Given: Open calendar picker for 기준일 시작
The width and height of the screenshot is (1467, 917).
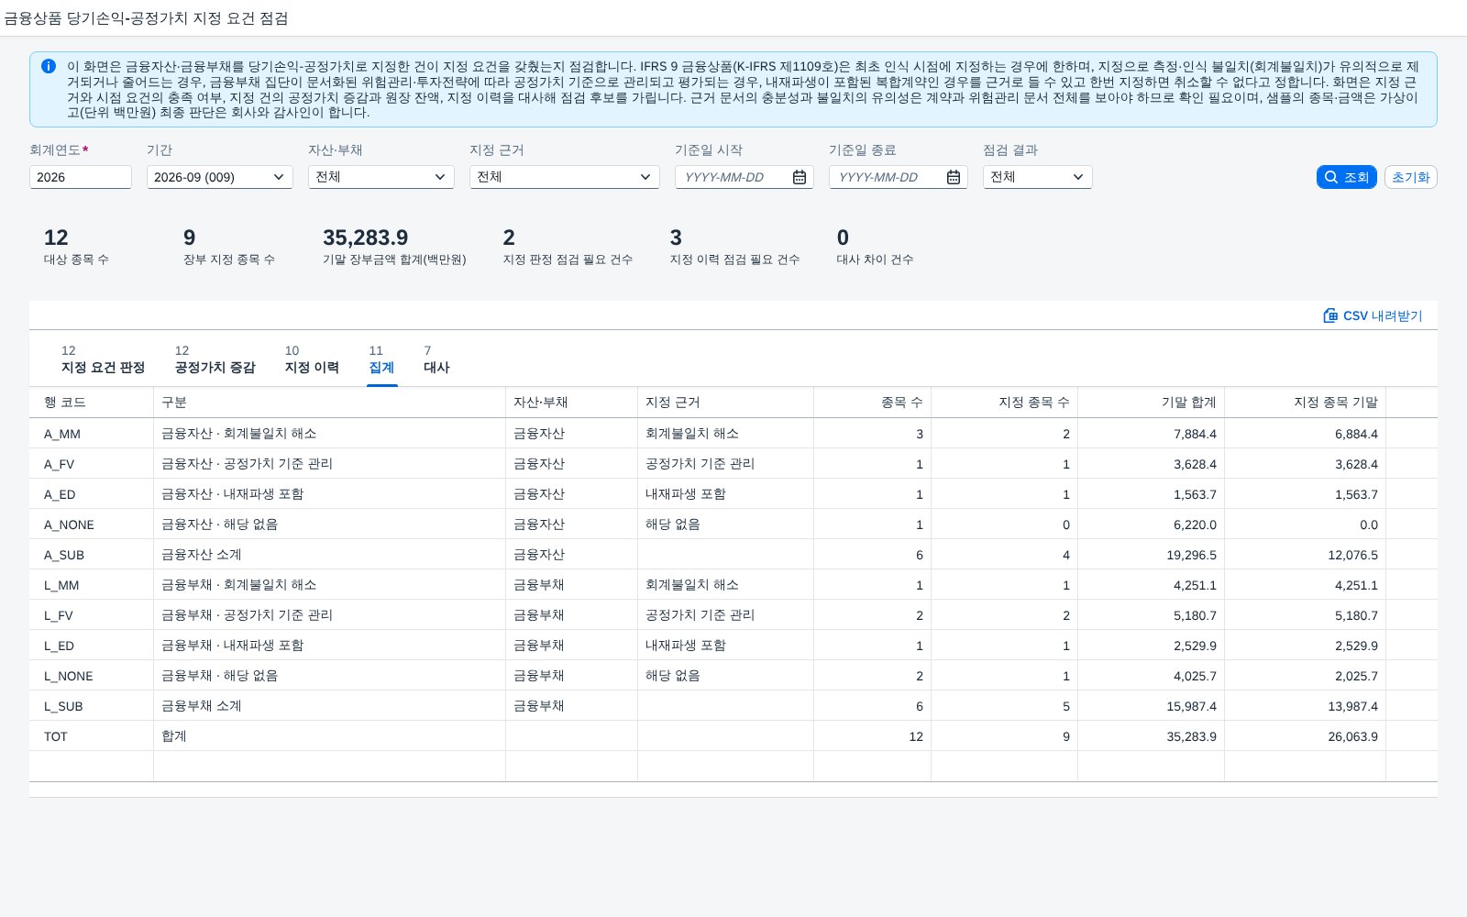Looking at the screenshot, I should [x=800, y=177].
